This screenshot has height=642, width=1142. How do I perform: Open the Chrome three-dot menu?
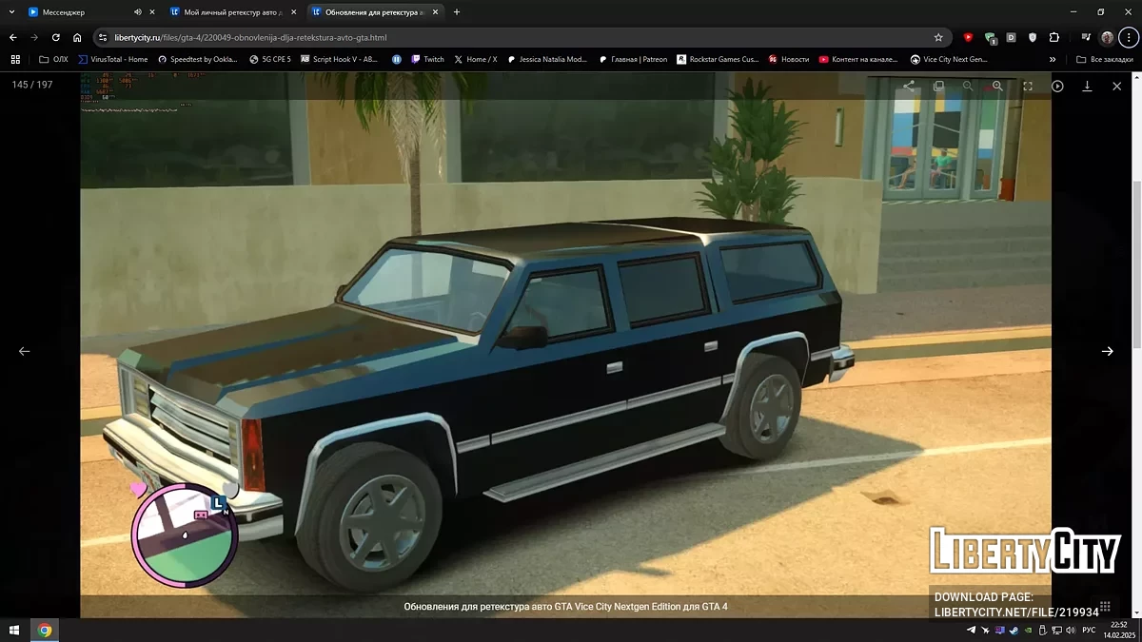1128,37
